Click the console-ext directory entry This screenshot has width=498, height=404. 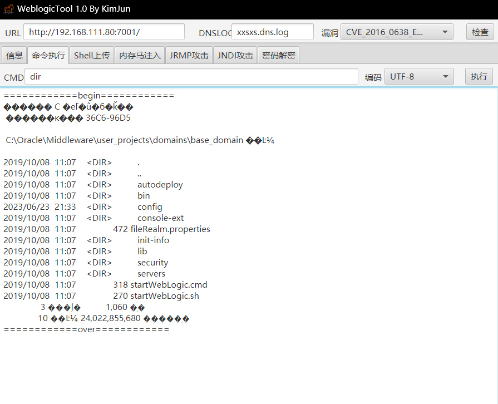160,218
